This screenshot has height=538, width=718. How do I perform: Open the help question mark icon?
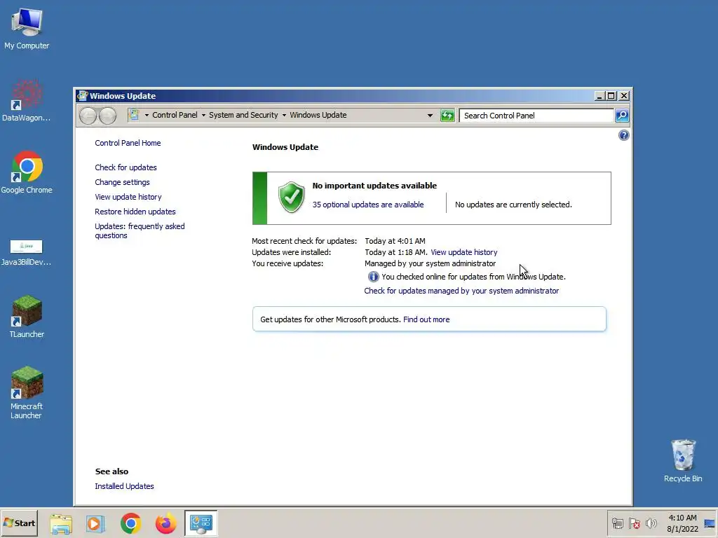pyautogui.click(x=623, y=135)
